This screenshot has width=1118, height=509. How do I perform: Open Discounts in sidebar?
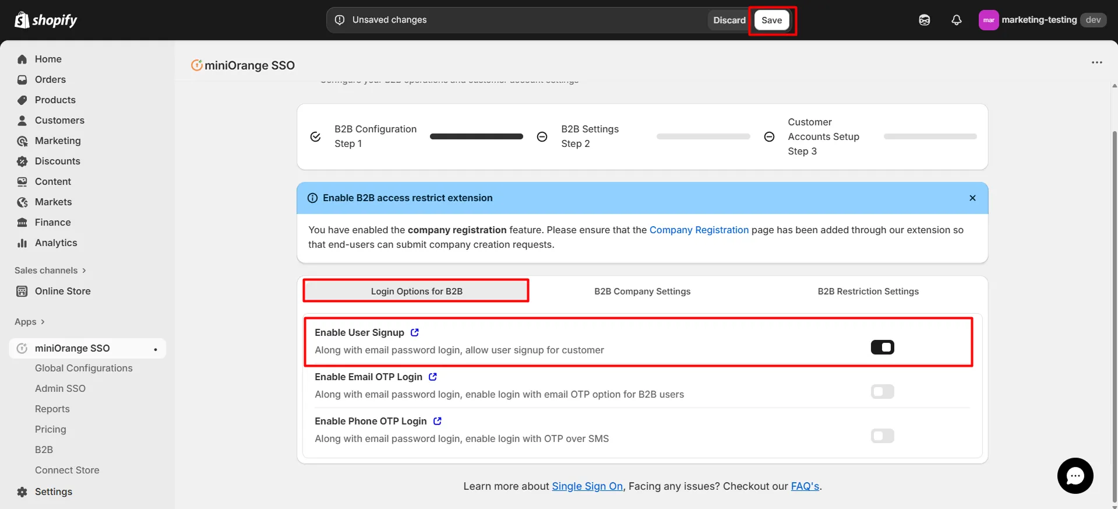coord(57,161)
